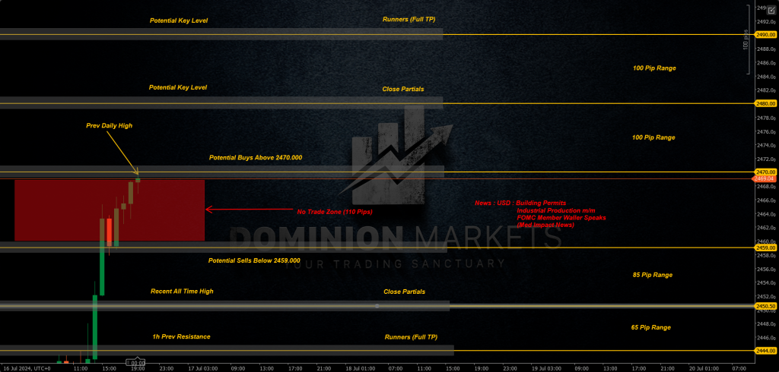Image resolution: width=779 pixels, height=372 pixels.
Task: Select the 2450.50 price line label
Action: click(765, 306)
